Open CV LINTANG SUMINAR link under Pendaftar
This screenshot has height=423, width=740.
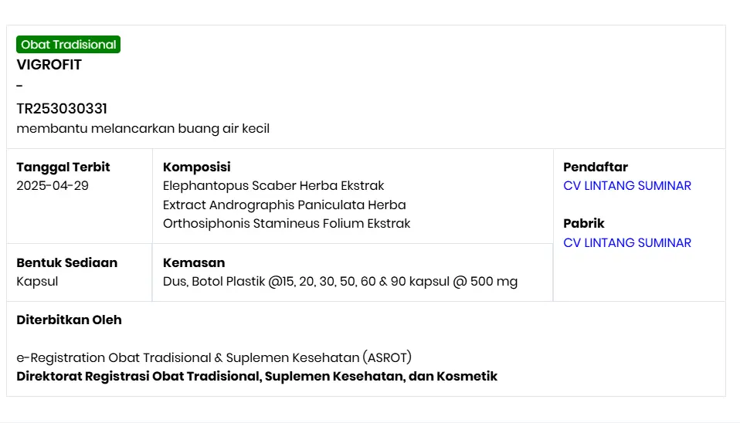(x=627, y=186)
